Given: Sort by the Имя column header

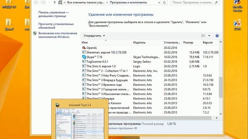Looking at the screenshot, I should [106, 42].
